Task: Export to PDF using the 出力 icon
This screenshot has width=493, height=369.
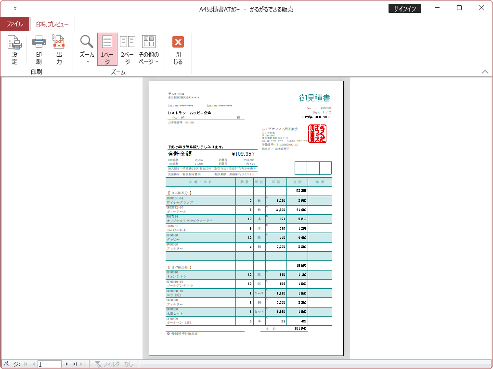Action: point(59,48)
